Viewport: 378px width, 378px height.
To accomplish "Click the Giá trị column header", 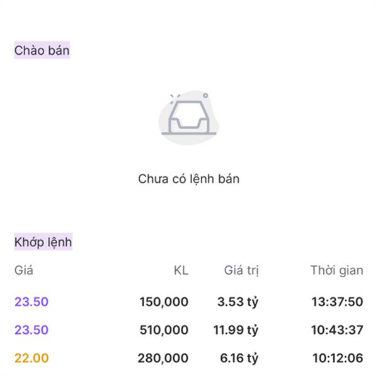I will click(241, 271).
